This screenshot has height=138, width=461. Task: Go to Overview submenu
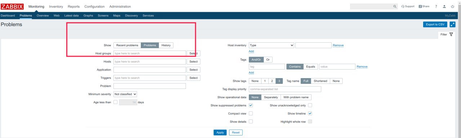[x=43, y=15]
